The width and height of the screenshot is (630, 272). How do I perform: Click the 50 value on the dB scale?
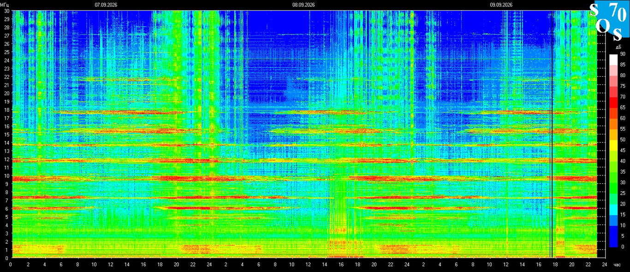click(x=623, y=139)
